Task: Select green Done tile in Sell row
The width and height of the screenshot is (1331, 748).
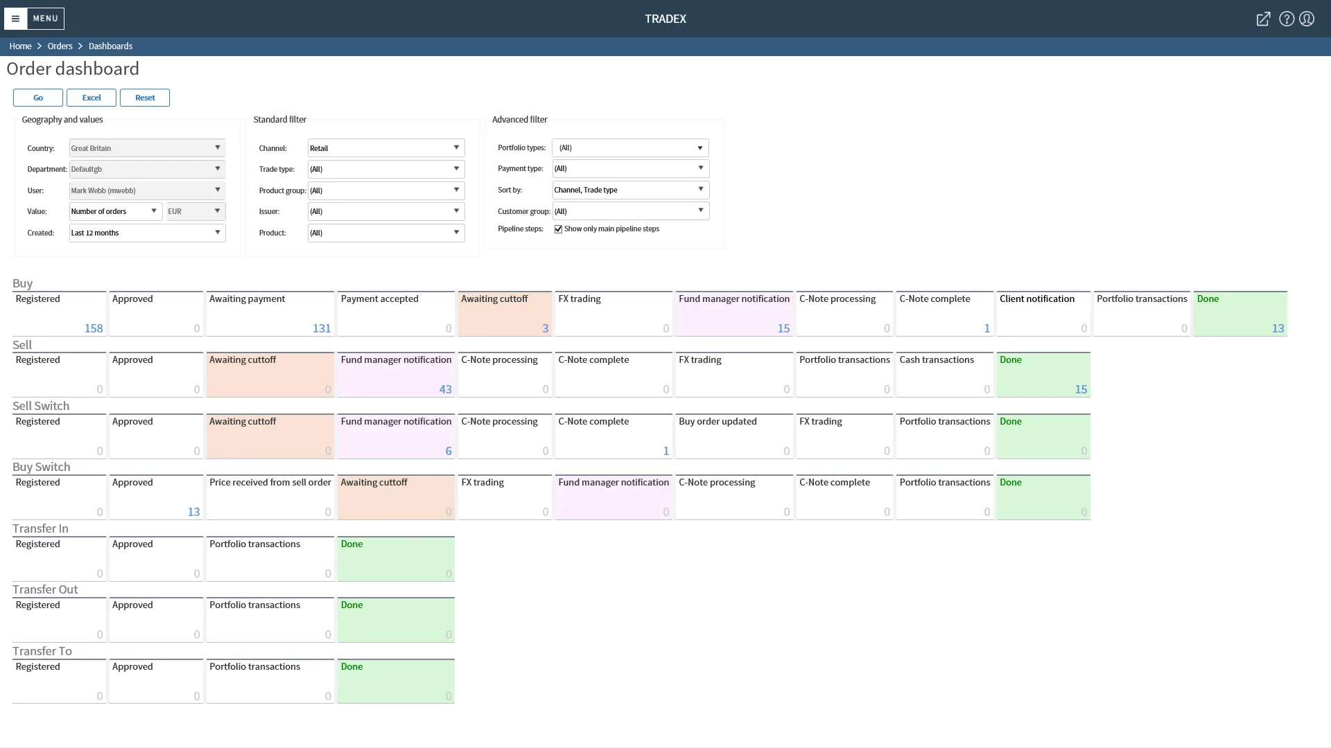Action: (1043, 375)
